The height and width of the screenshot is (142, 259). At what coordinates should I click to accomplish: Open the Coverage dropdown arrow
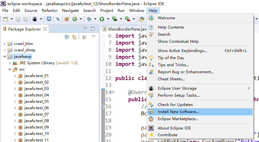[121, 19]
